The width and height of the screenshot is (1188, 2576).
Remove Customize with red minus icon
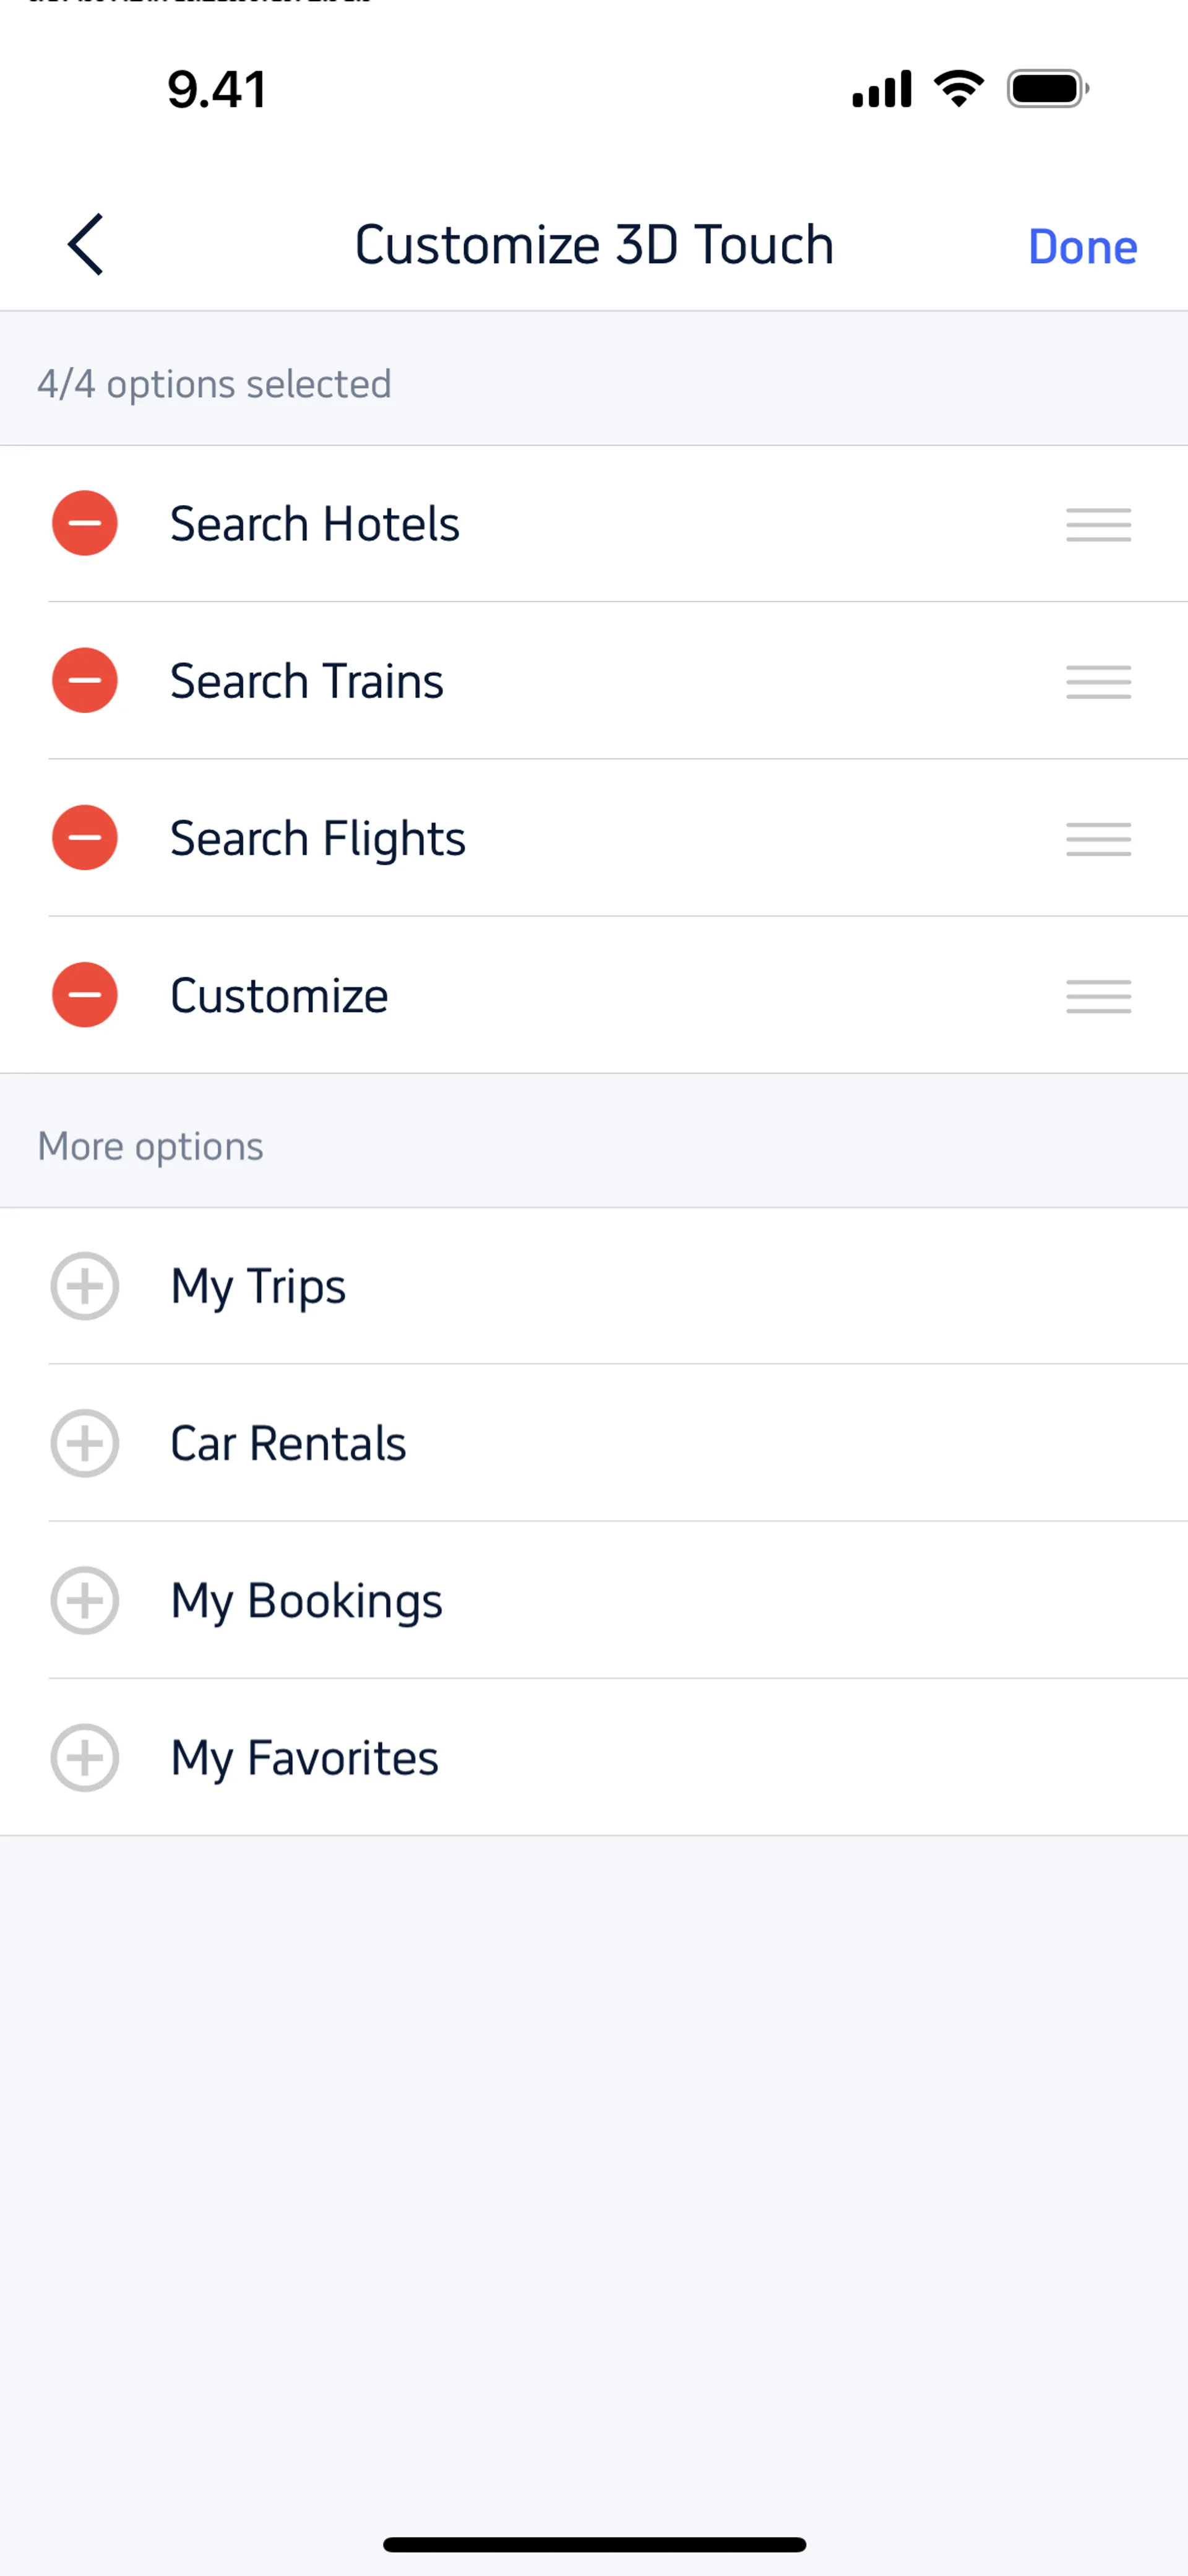click(x=85, y=995)
